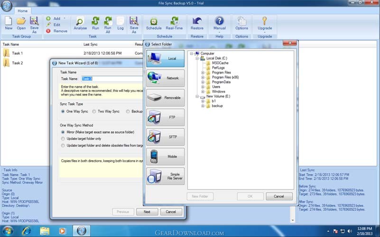Cancel the Select Folder dialog
380x237 pixels.
click(279, 196)
